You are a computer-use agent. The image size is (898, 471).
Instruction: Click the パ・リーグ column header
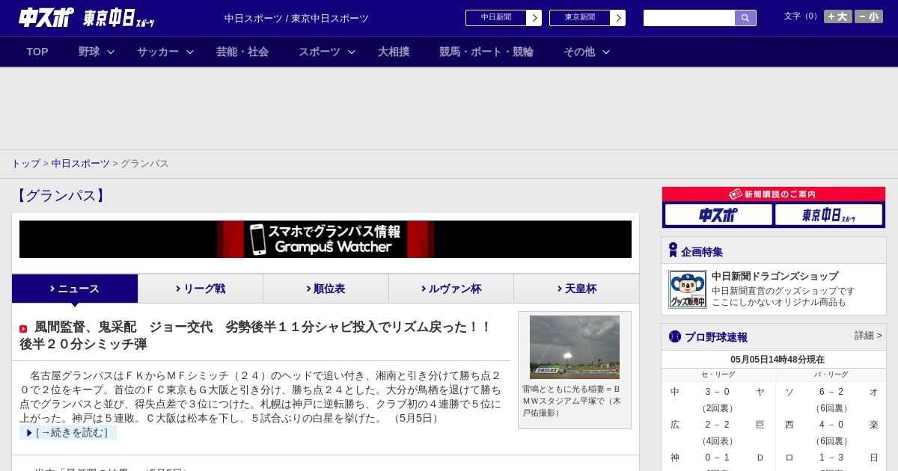(x=831, y=375)
